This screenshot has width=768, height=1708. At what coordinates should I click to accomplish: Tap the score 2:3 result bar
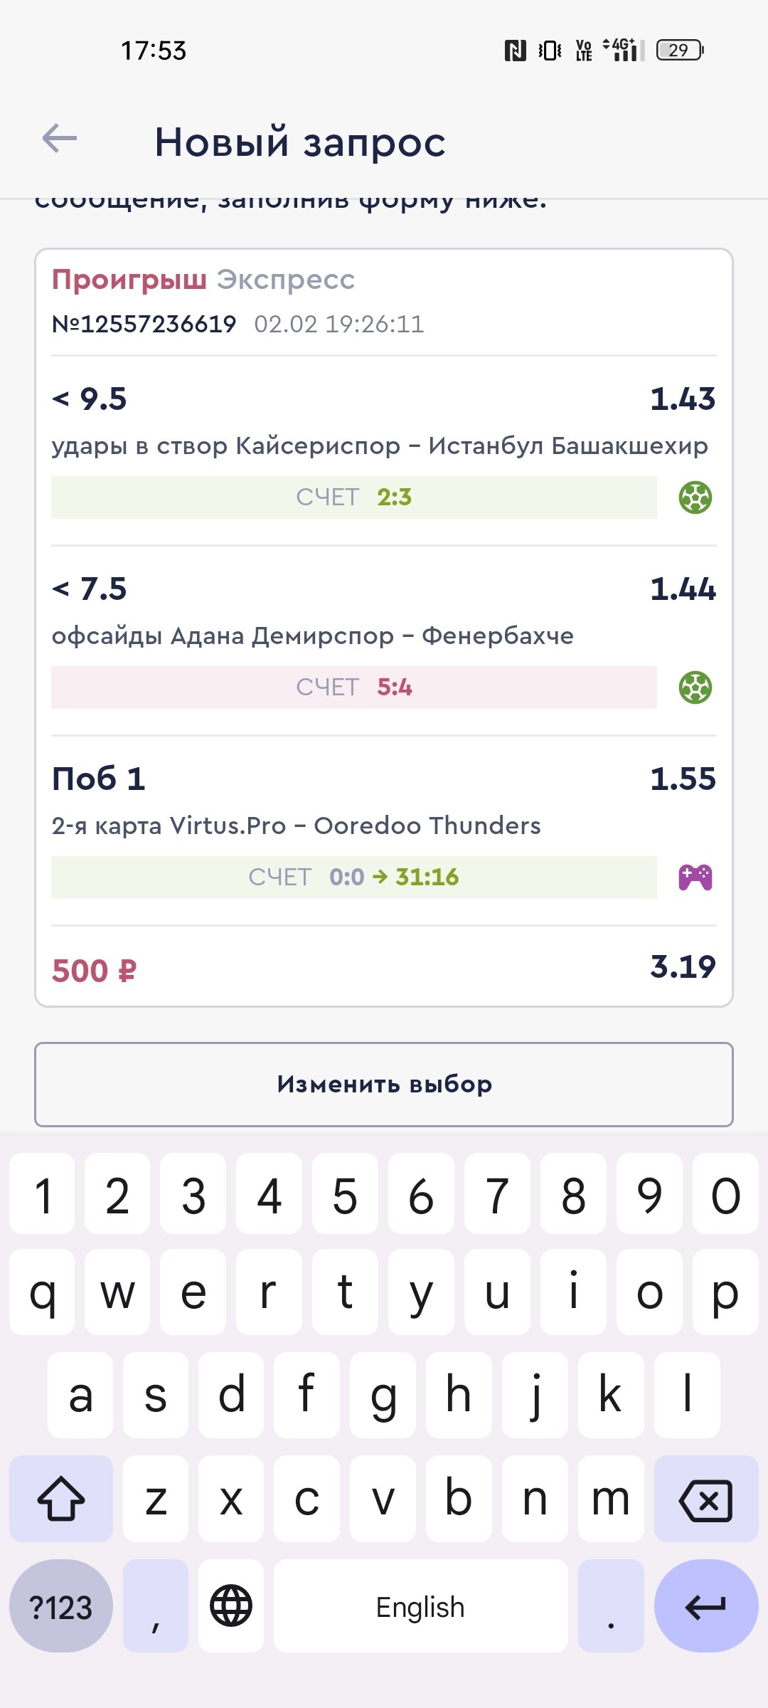354,497
